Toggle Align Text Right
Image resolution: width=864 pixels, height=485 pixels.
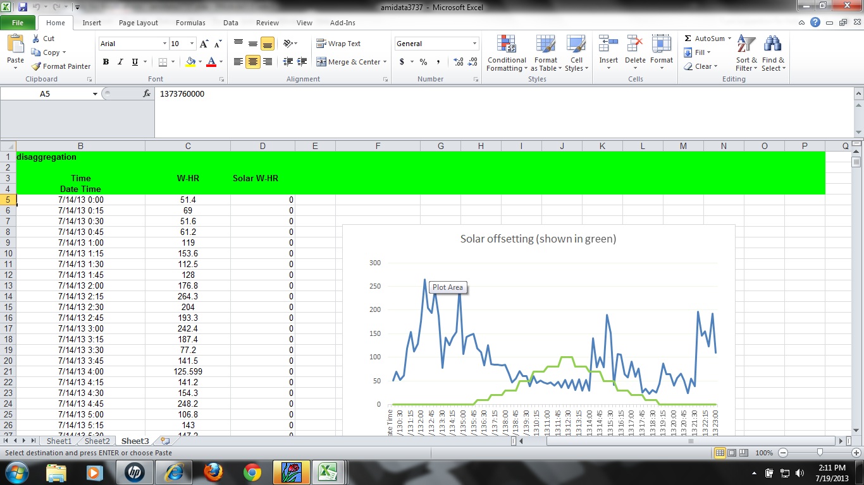(268, 62)
